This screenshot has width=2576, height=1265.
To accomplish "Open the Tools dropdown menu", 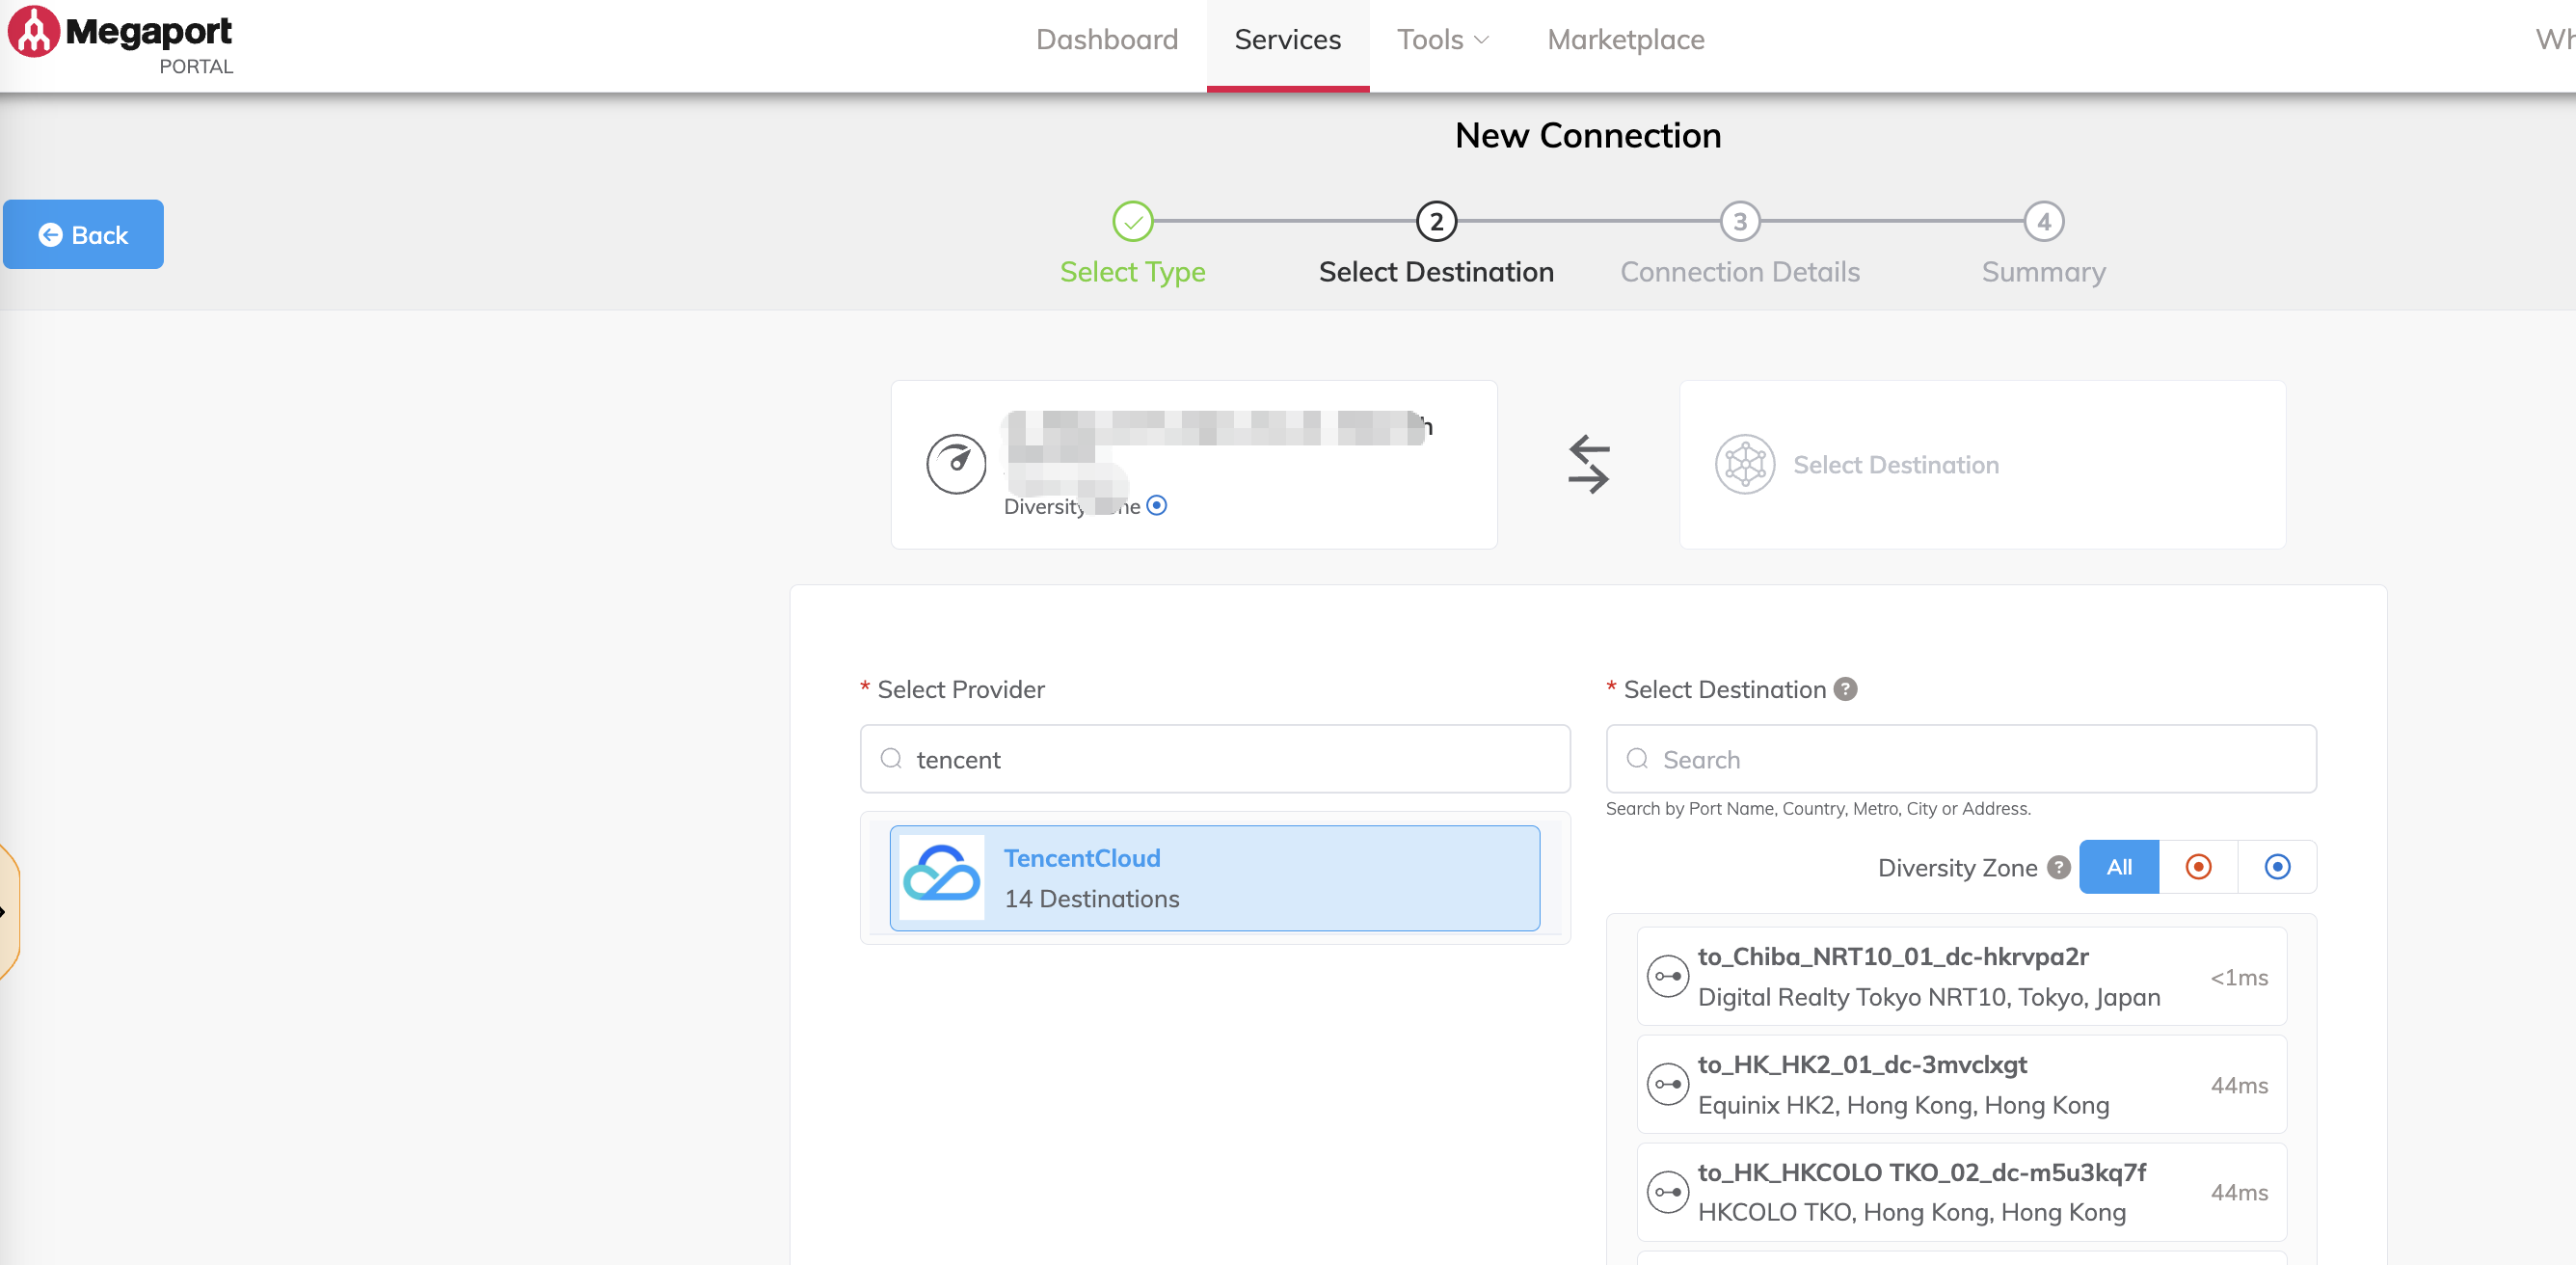I will (x=1442, y=40).
